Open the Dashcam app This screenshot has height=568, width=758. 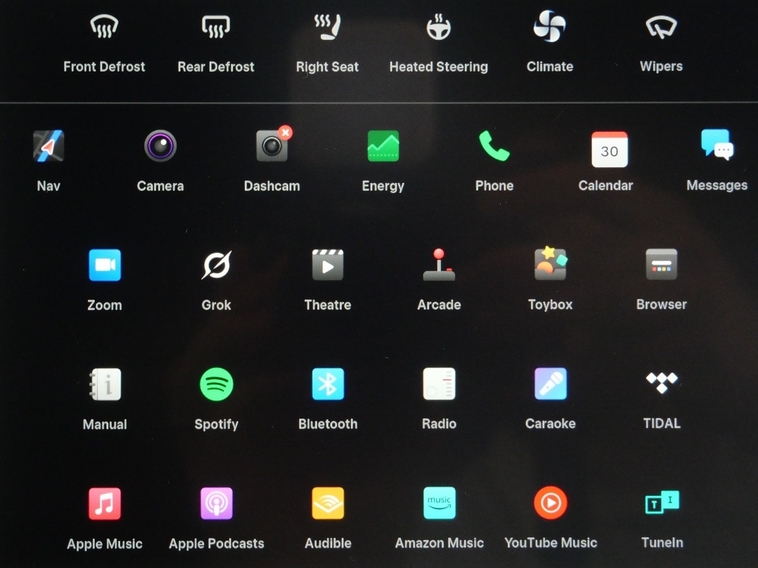[272, 145]
